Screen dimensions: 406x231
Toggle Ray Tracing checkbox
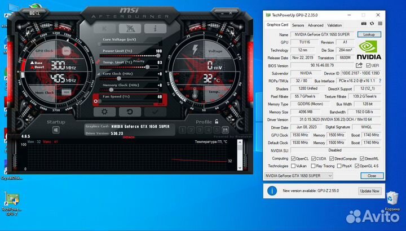314,166
